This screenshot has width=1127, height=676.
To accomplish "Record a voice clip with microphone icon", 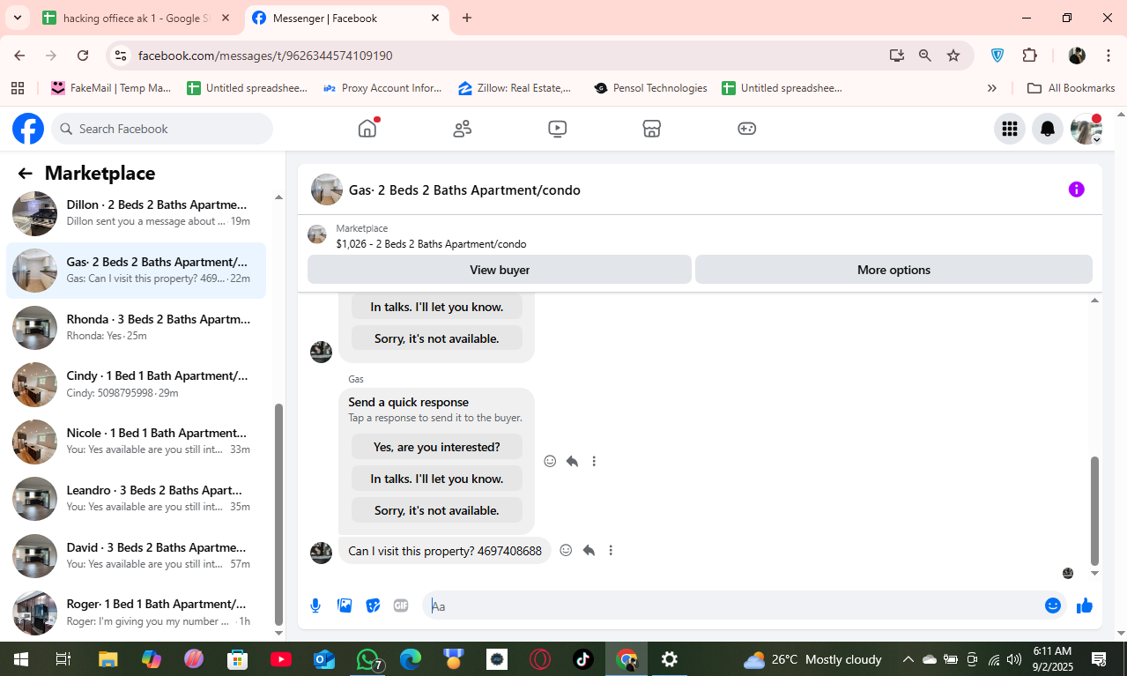I will (315, 605).
